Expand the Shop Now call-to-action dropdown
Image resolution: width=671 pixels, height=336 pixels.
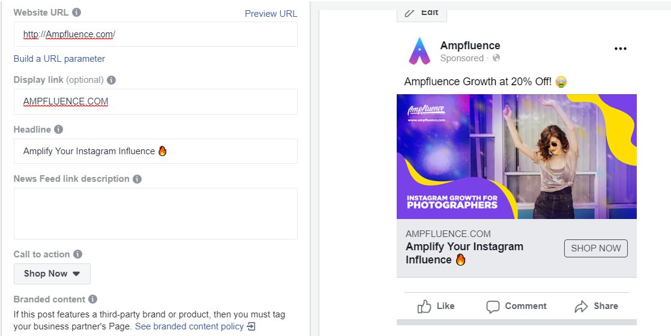click(52, 274)
